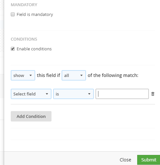Click the MANDATORY section heading
Viewport: 160px width, 165px height.
coord(24,5)
